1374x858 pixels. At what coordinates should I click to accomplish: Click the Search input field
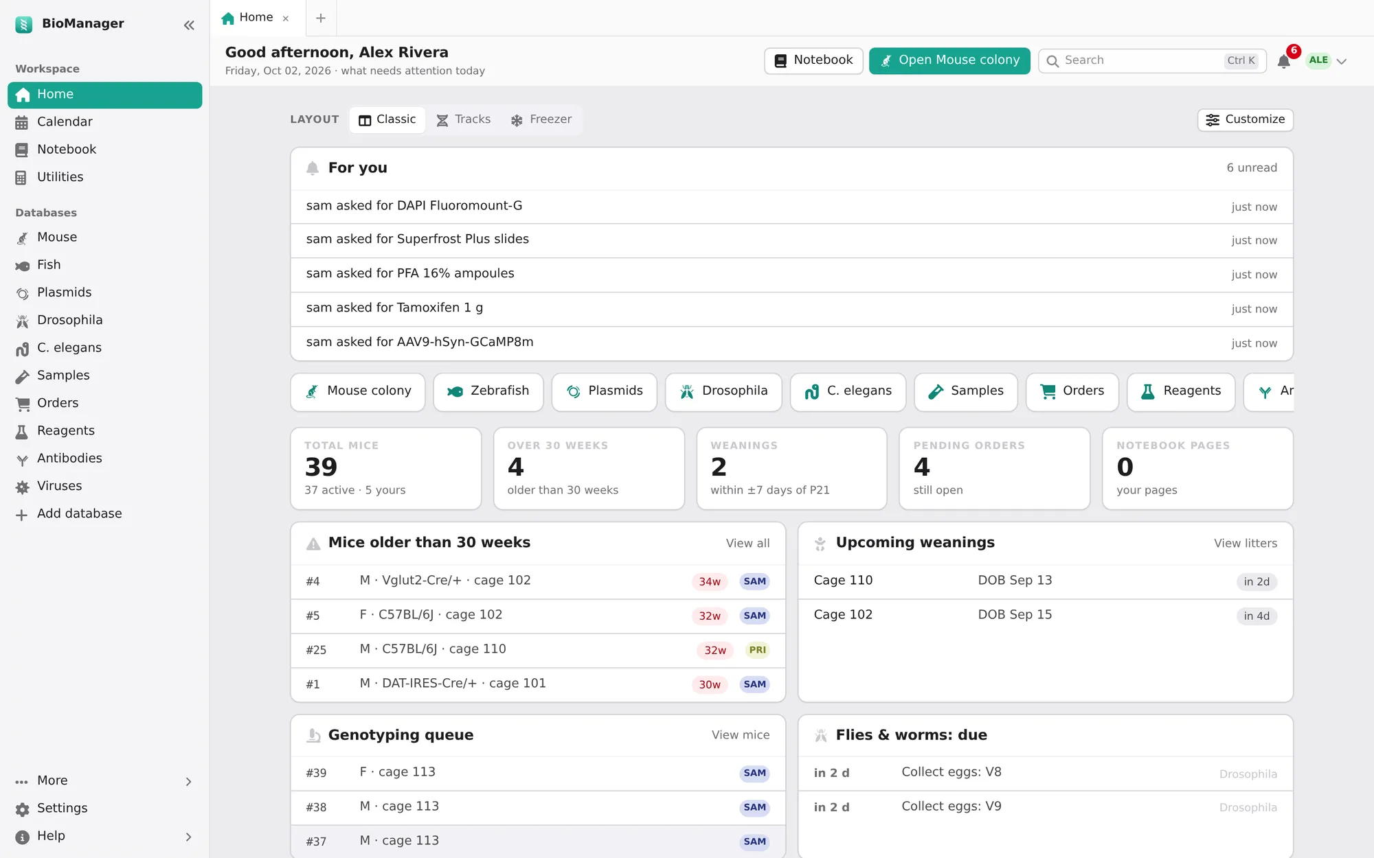pyautogui.click(x=1152, y=60)
